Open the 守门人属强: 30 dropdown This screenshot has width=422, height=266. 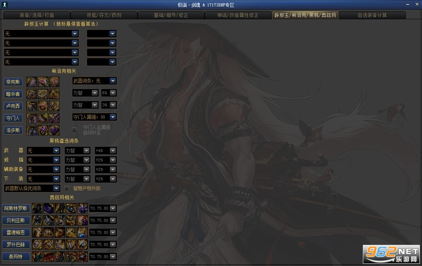coord(94,117)
